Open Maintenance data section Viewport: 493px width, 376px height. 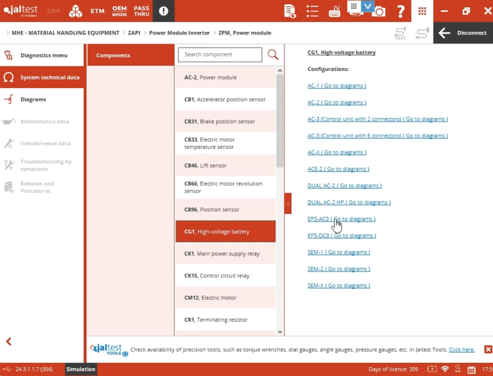tap(42, 121)
